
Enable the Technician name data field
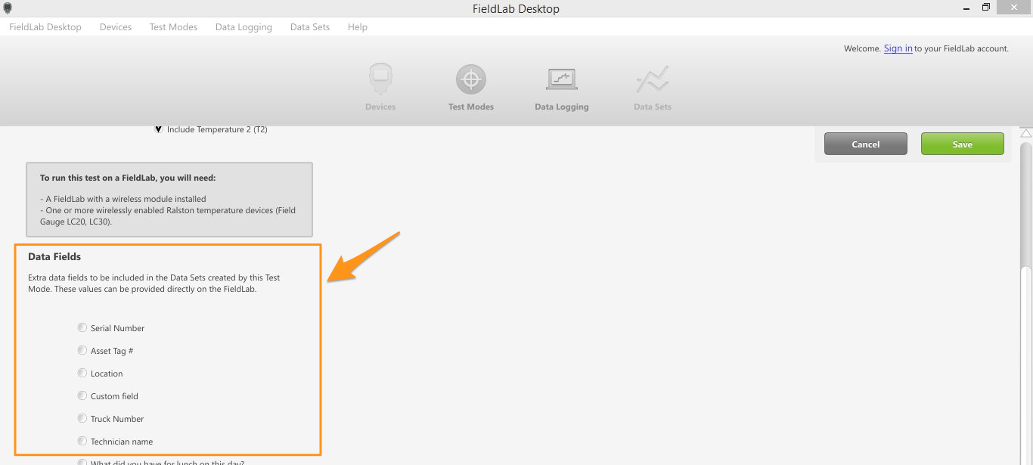[82, 441]
